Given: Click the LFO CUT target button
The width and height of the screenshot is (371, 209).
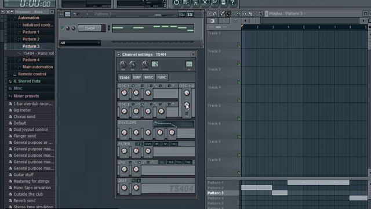Looking at the screenshot, I should 180,163.
